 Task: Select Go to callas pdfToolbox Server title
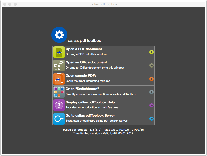(x=90, y=115)
